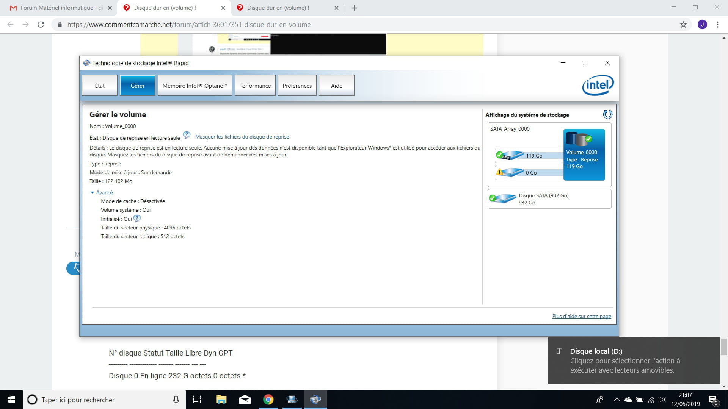The image size is (728, 409).
Task: Click the address bar URL
Action: click(x=189, y=25)
